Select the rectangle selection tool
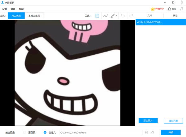Viewport: 186px width, 137px height. [97, 16]
